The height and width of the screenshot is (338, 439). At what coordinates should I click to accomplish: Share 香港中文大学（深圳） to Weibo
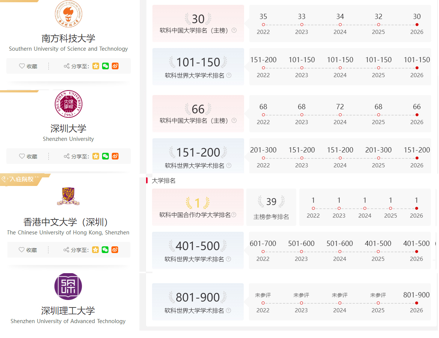115,250
